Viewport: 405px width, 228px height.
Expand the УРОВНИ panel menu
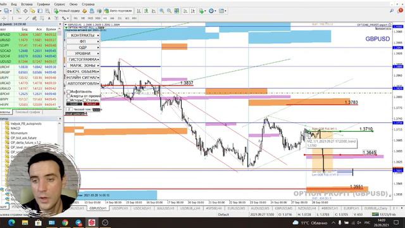pos(83,53)
